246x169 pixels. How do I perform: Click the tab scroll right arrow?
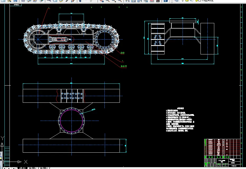pos(9,168)
